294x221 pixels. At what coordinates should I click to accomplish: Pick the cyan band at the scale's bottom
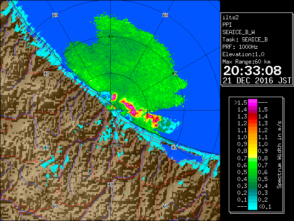(x=253, y=207)
